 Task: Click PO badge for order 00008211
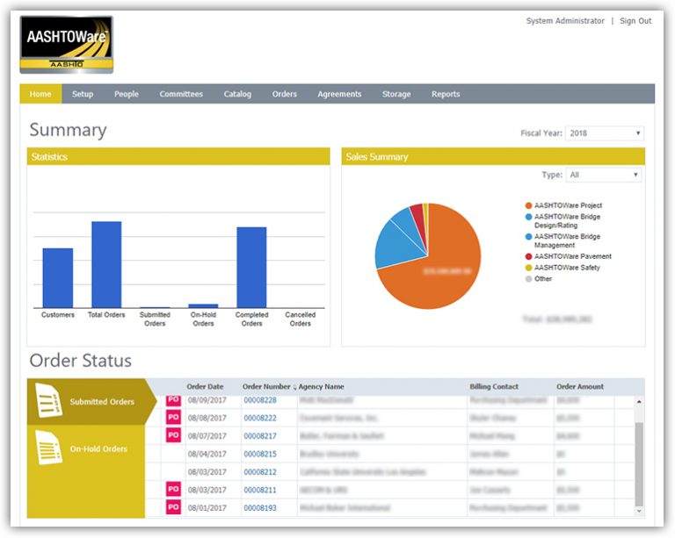(173, 489)
